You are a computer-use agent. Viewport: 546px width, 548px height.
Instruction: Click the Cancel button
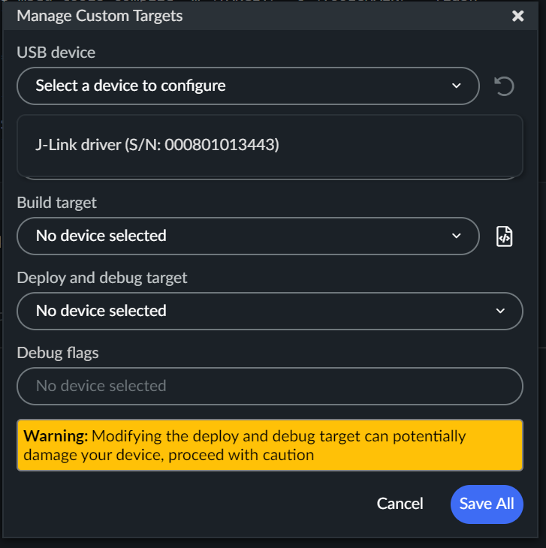click(400, 504)
